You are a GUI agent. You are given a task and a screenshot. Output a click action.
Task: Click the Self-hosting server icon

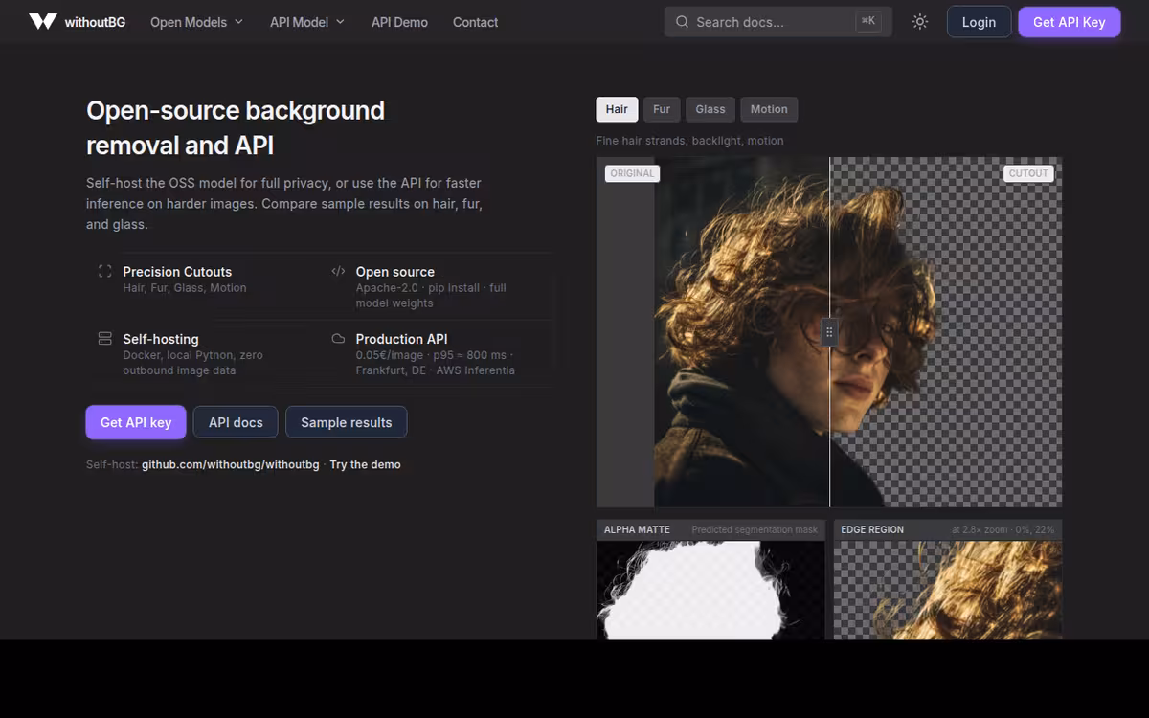[105, 339]
